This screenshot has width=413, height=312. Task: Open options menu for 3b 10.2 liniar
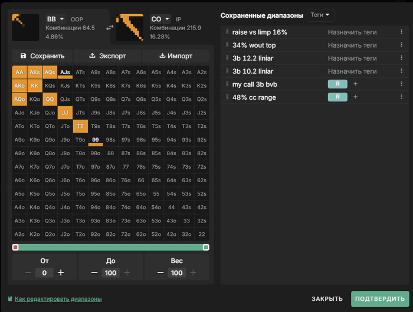[x=401, y=71]
